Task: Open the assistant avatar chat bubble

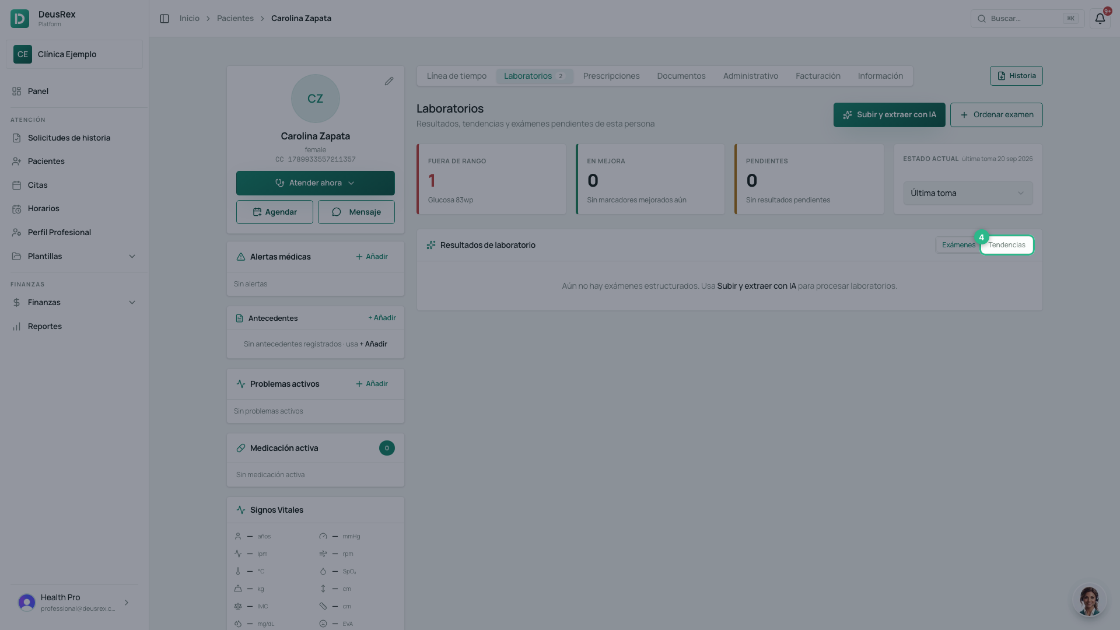Action: (x=1089, y=600)
